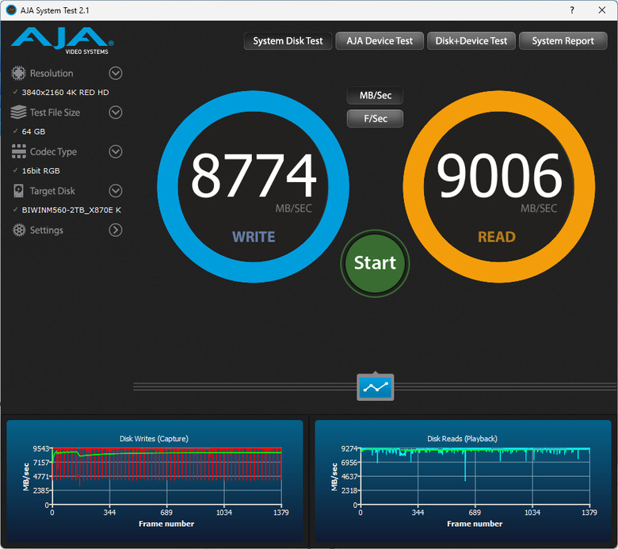Select MB/Sec units toggle
Viewport: 618px width, 549px height.
pos(376,95)
